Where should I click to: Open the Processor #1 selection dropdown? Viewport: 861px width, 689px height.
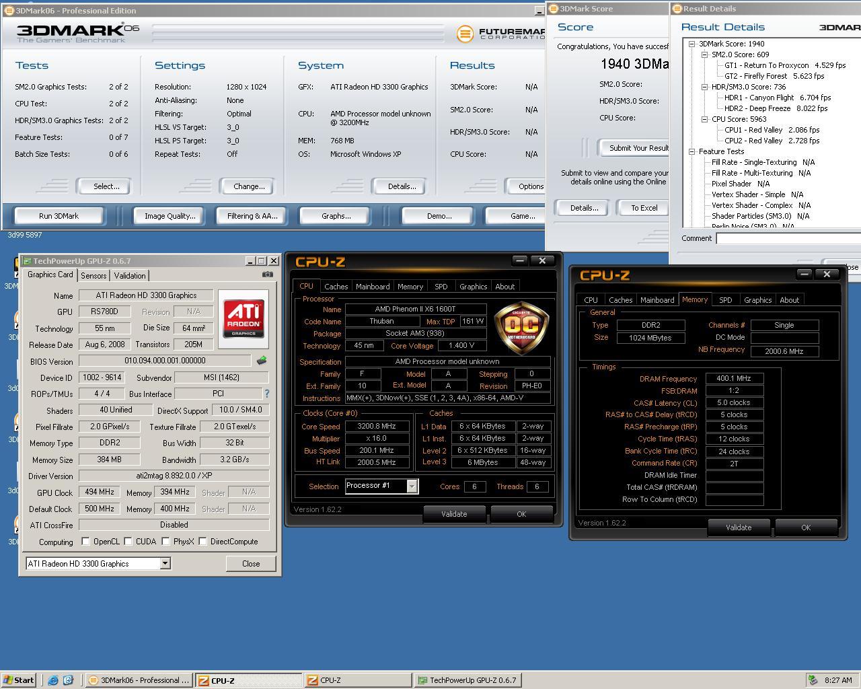[412, 486]
